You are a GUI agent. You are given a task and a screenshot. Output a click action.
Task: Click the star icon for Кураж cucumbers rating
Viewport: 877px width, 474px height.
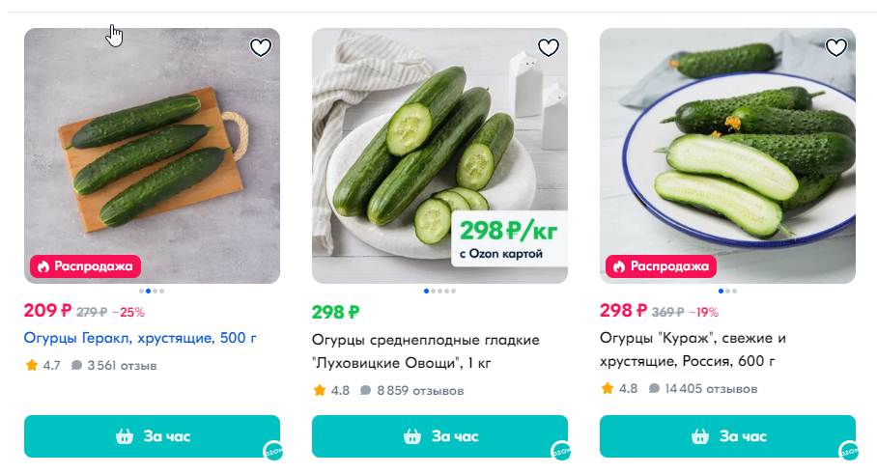pos(608,389)
